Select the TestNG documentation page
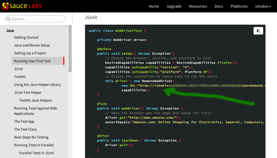 [x=20, y=77]
